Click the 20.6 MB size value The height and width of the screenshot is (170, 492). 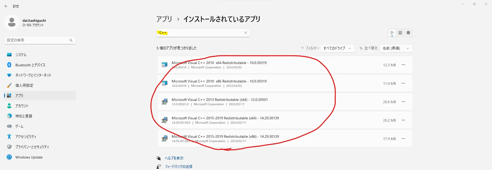389,102
